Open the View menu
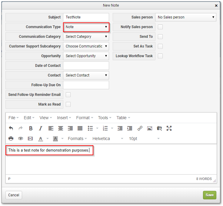Screen dimensions: 223x206 click(x=46, y=118)
